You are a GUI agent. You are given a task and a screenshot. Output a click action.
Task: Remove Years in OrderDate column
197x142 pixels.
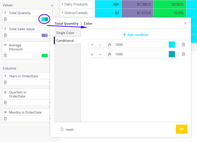[5, 83]
